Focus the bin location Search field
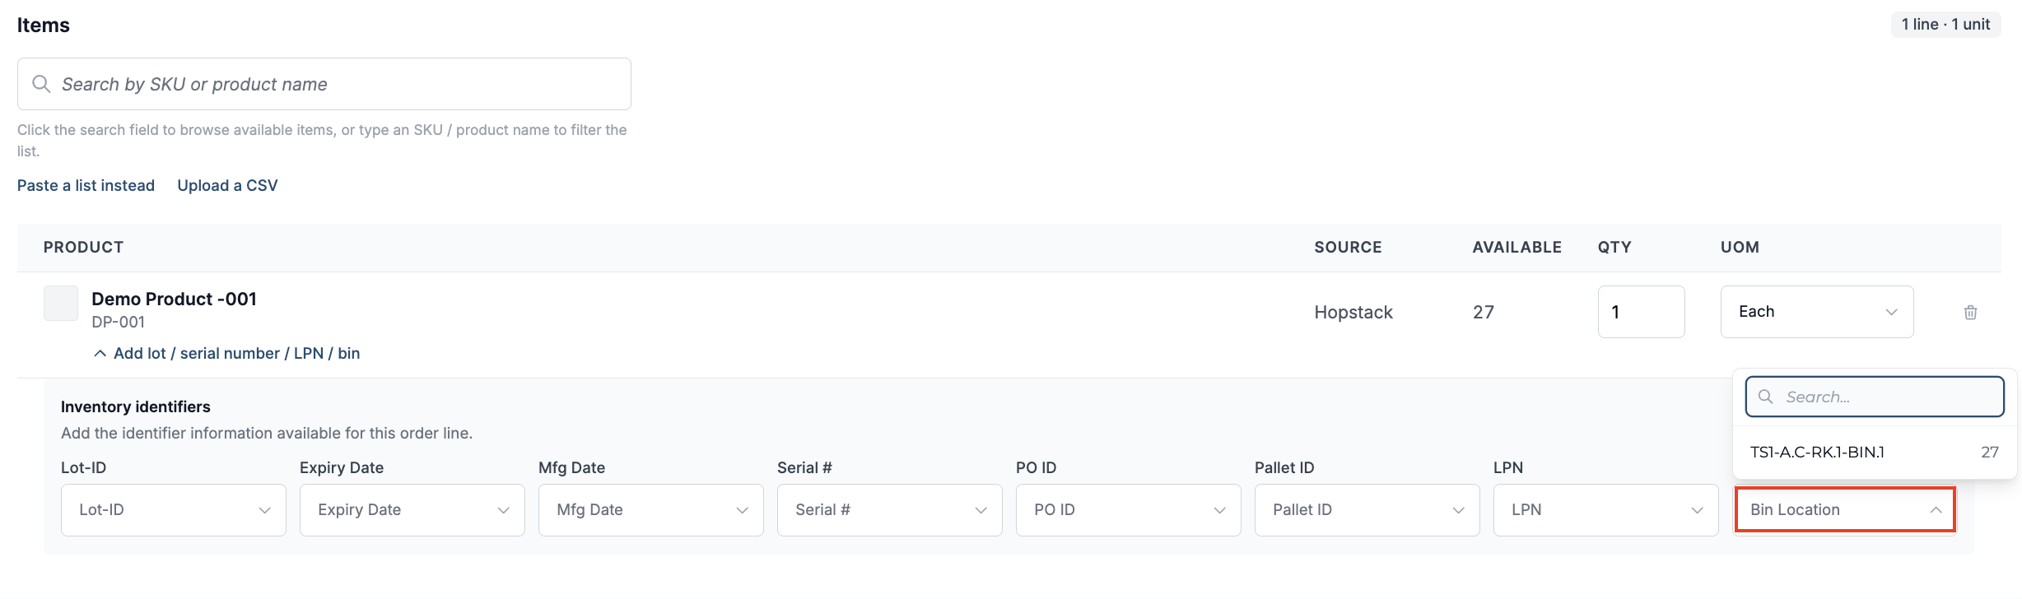The width and height of the screenshot is (2022, 599). pyautogui.click(x=1875, y=397)
